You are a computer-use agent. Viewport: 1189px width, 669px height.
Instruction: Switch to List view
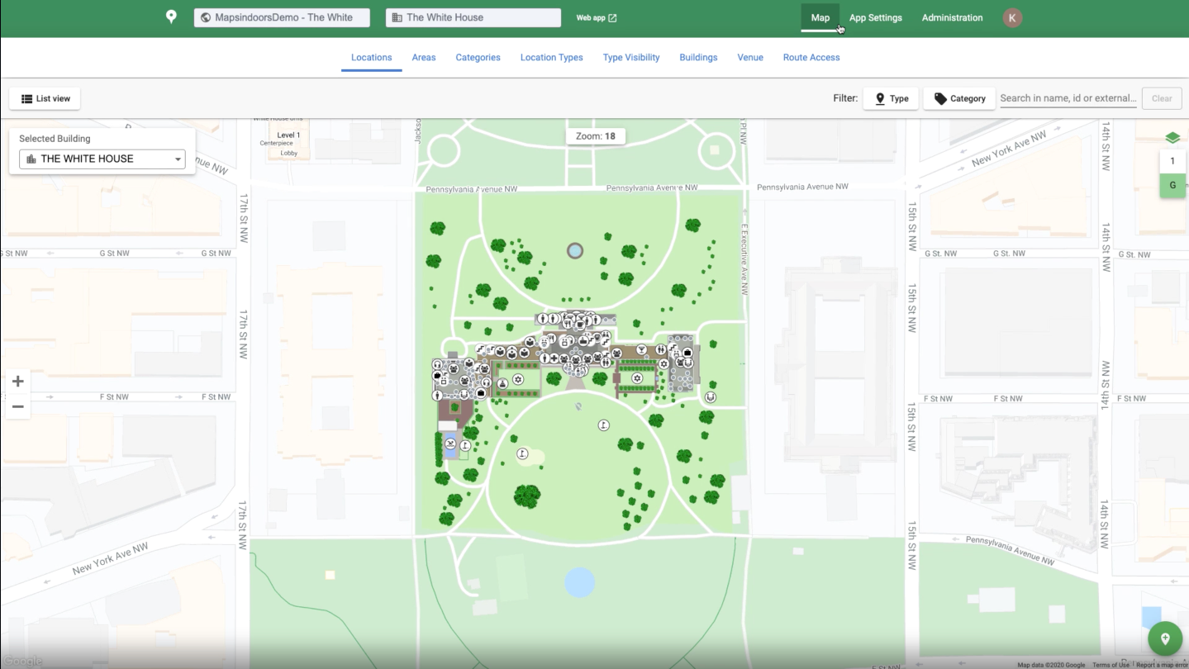[x=45, y=98]
